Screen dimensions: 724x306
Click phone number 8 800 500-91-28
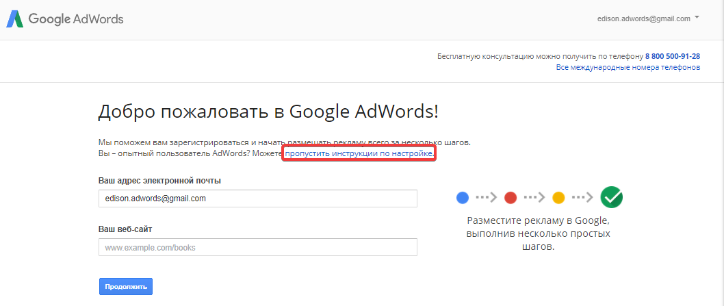click(672, 56)
